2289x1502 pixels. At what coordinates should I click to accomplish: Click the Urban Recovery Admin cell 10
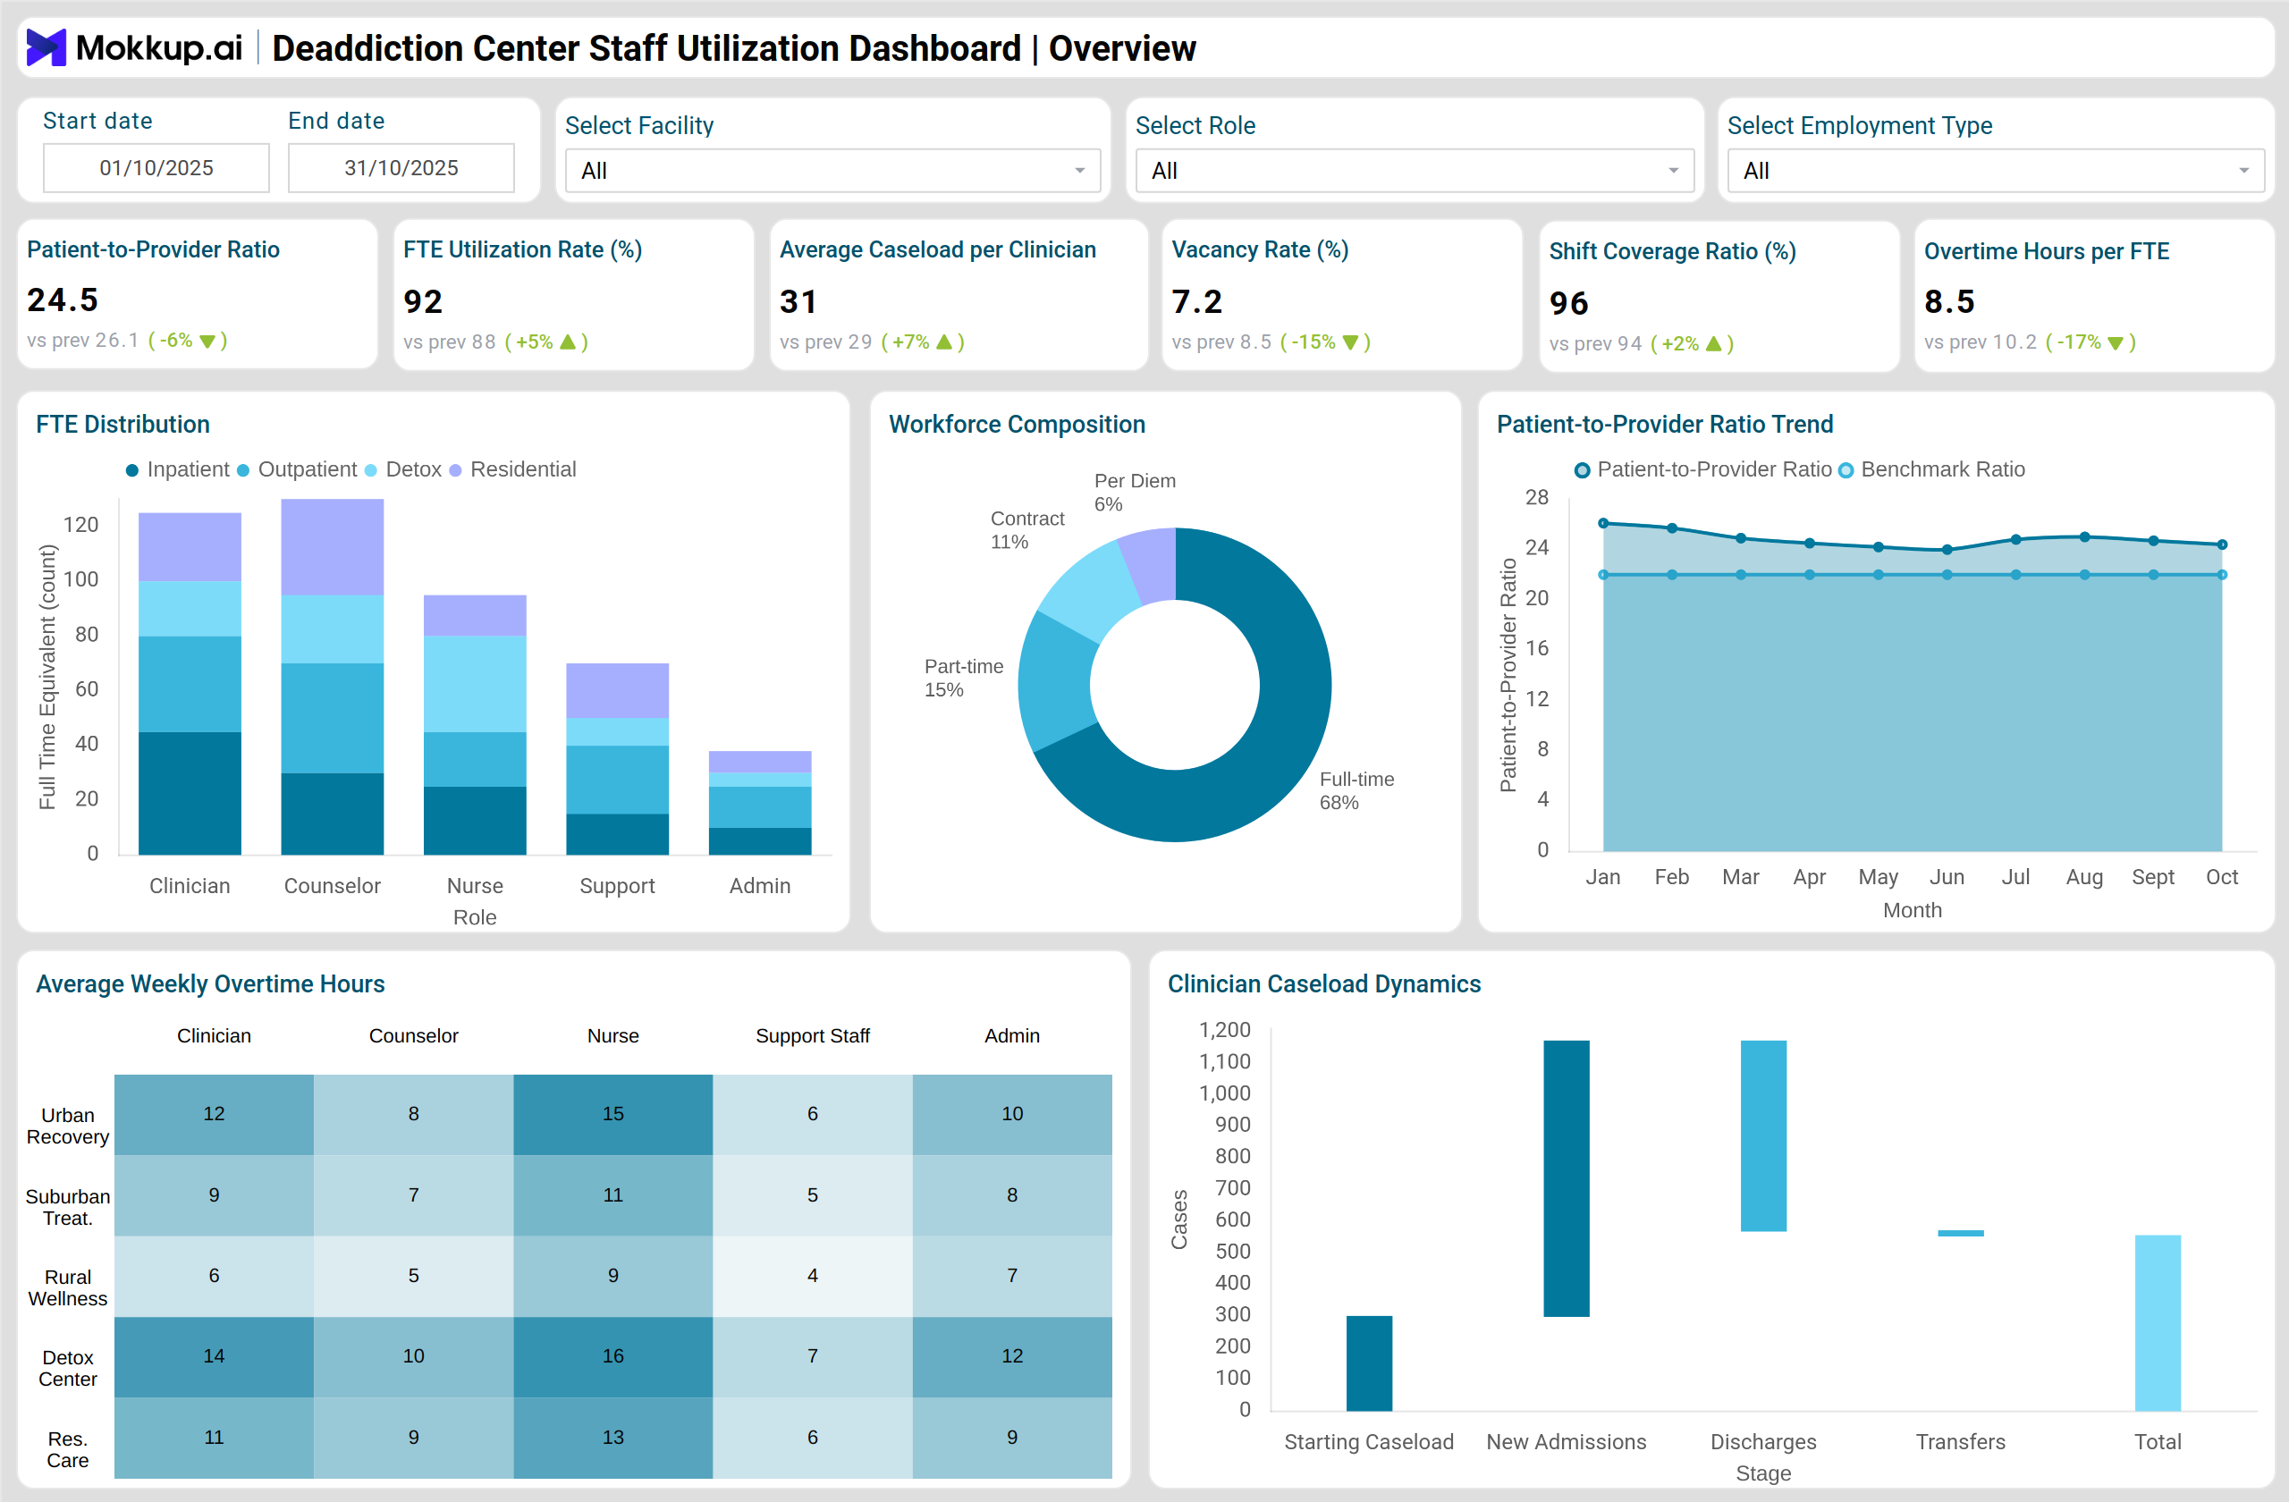coord(1012,1115)
